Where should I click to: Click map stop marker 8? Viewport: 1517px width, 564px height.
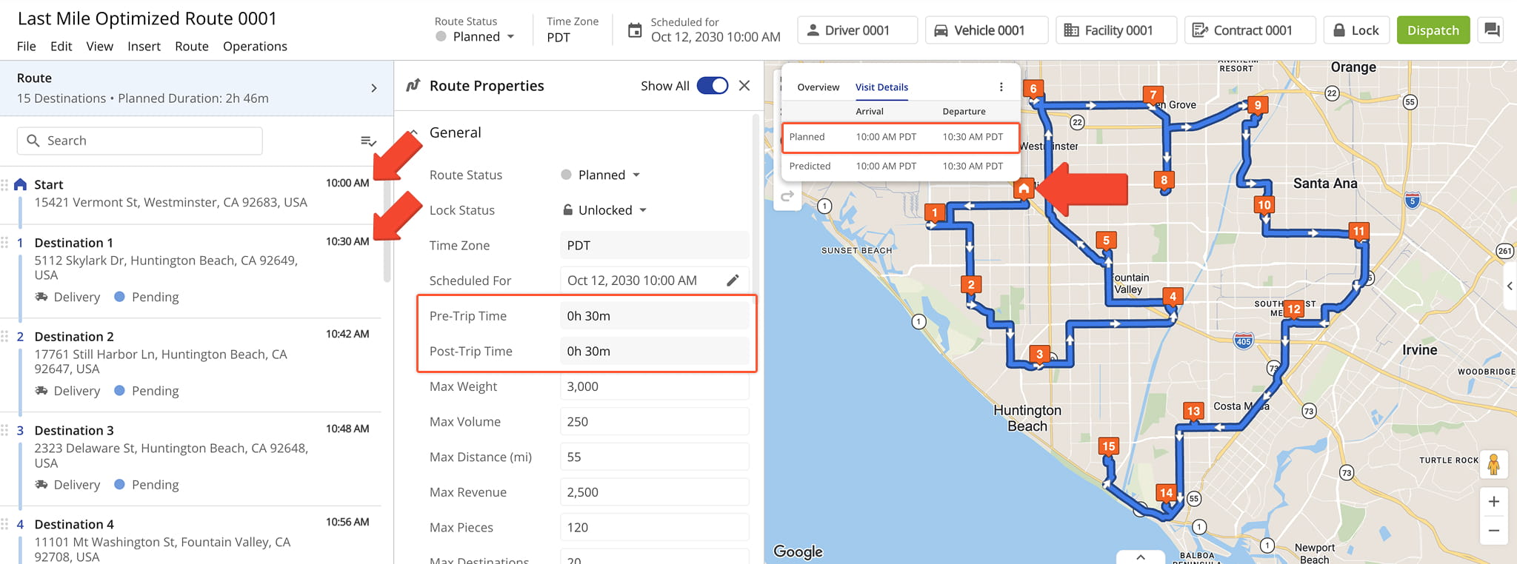[1164, 180]
